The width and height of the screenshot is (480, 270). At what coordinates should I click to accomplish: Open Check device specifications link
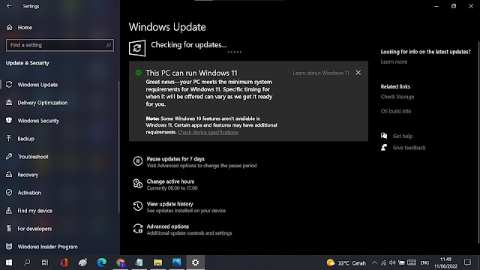[x=208, y=133]
